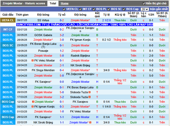Click half-time score 1-2 on 17/03/25 row
Screen dimensions: 170x126
point(151,97)
